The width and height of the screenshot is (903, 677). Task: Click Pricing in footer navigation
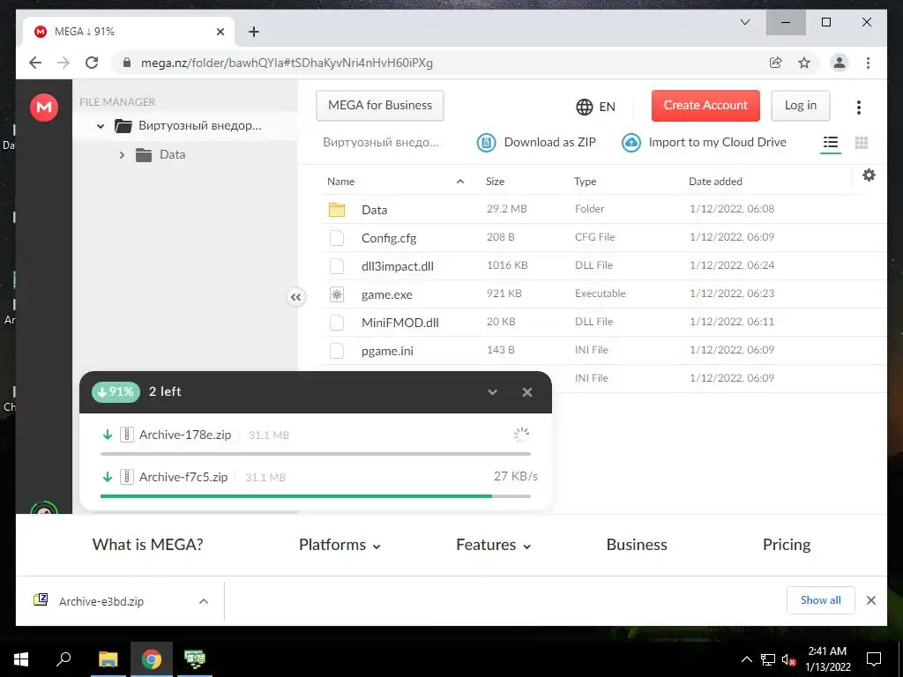(x=786, y=545)
